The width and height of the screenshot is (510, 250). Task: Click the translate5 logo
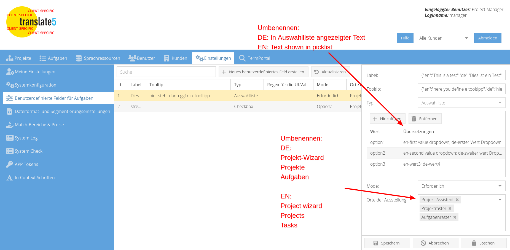31,22
